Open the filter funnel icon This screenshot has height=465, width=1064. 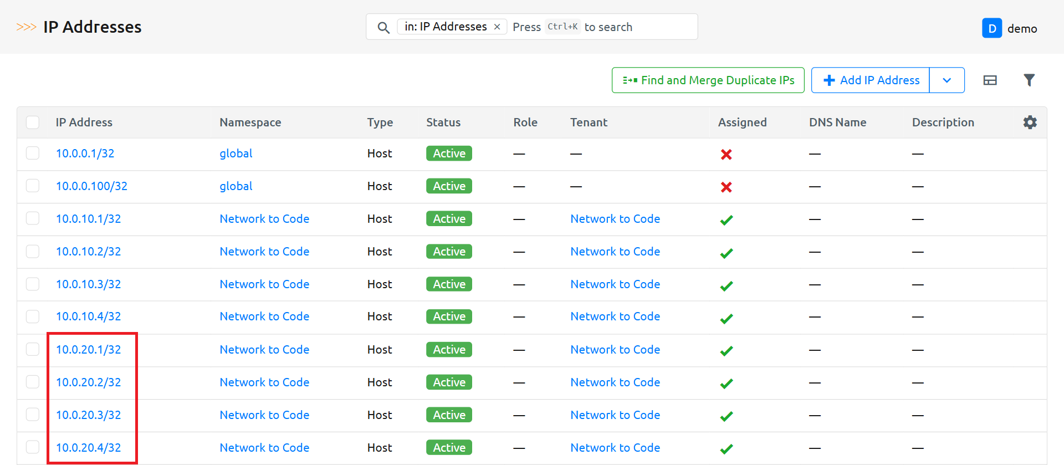click(x=1029, y=80)
